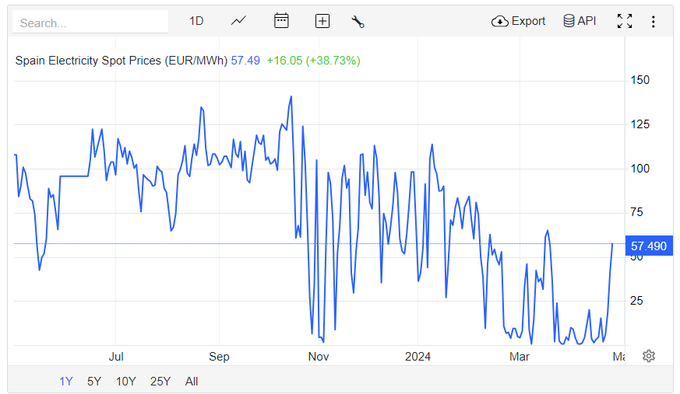Open the wrench chart tools
The image size is (680, 394).
358,21
